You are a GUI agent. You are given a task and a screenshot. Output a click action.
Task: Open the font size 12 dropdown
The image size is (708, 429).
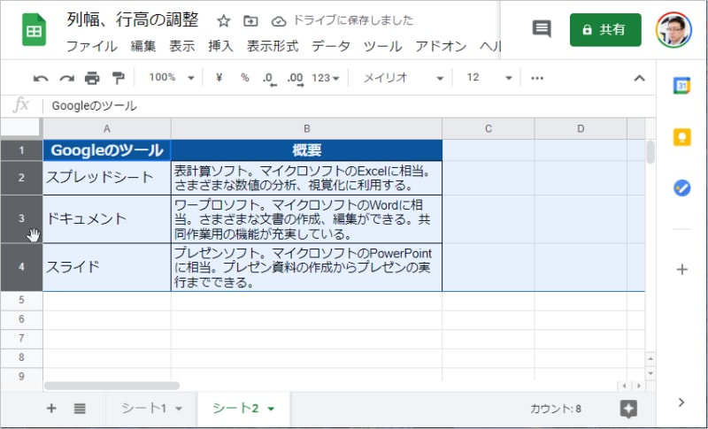coord(489,78)
